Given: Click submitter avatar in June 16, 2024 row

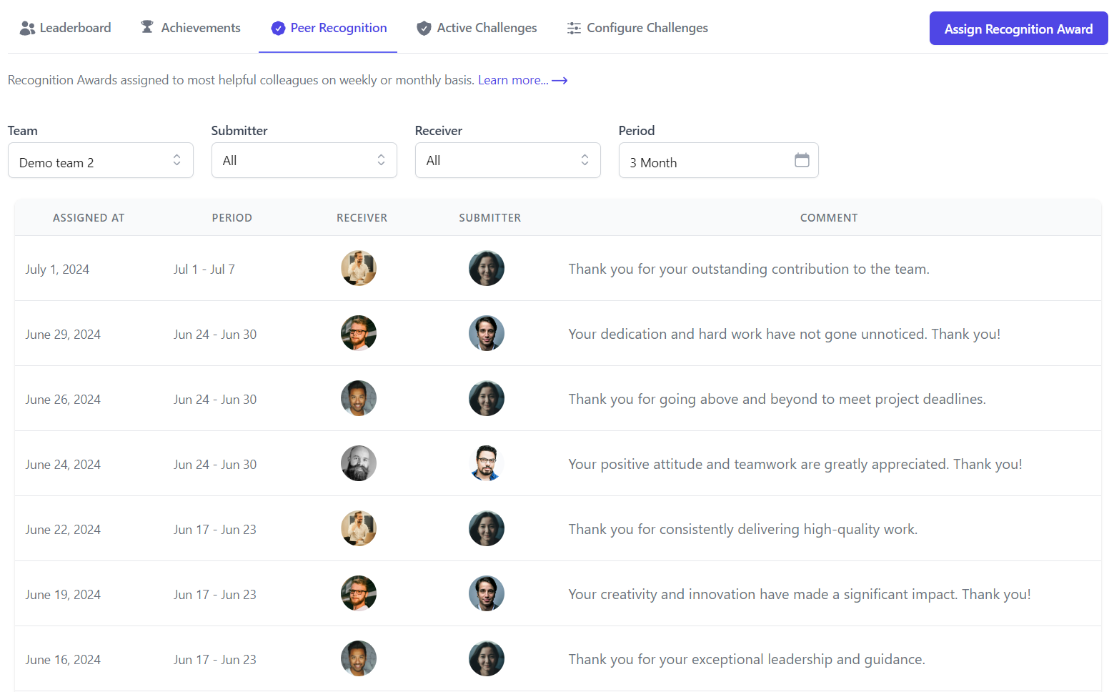Looking at the screenshot, I should [x=487, y=658].
